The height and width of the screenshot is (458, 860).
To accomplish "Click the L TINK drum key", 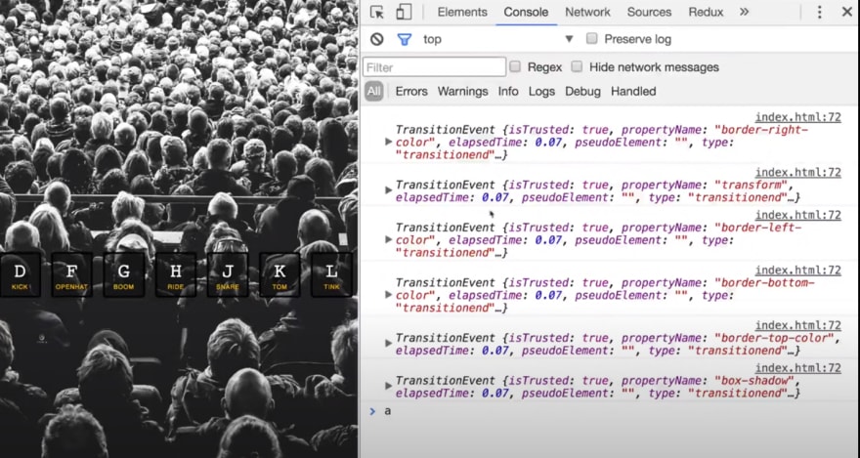I will (x=331, y=275).
